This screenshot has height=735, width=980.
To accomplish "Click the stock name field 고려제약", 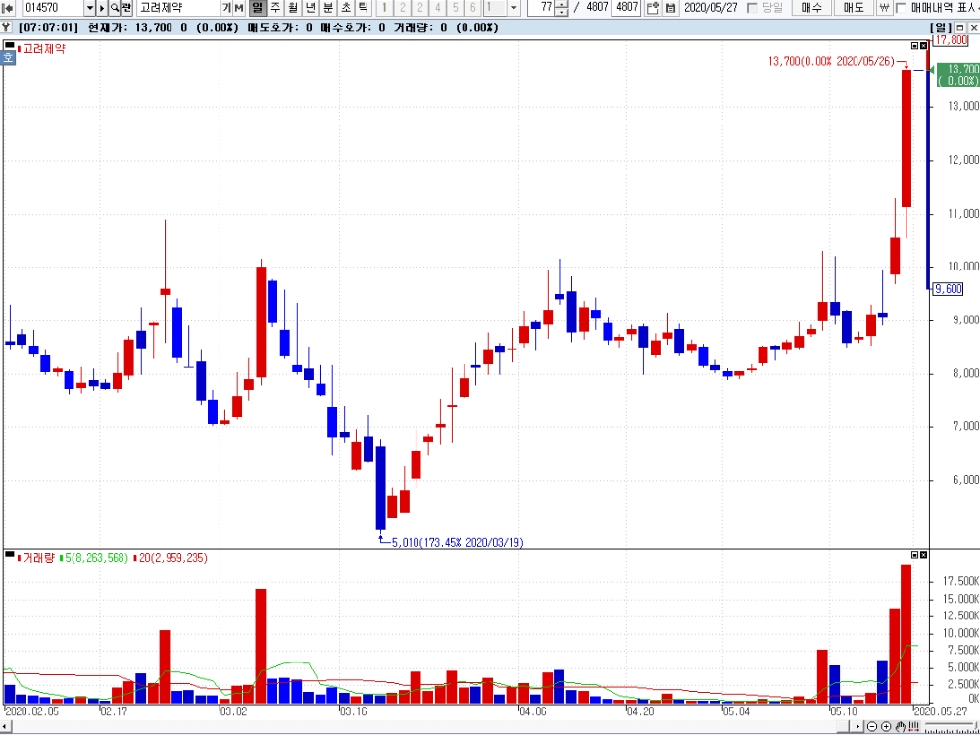I will (x=178, y=8).
